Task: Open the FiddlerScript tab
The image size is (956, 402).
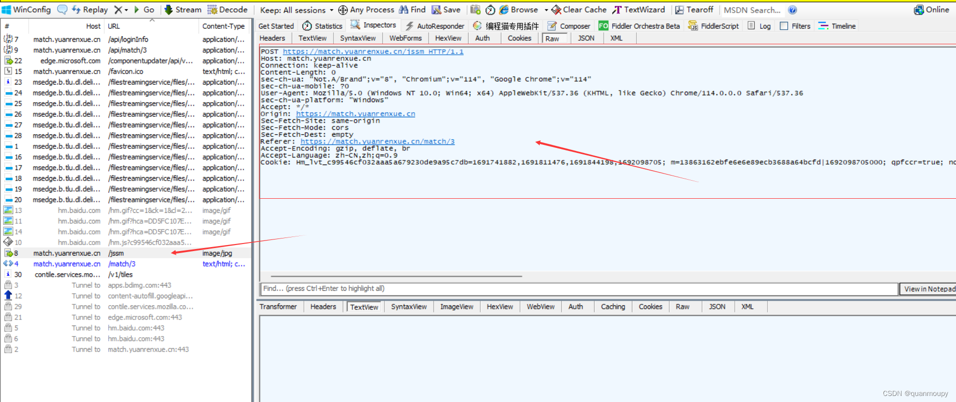Action: (x=714, y=26)
